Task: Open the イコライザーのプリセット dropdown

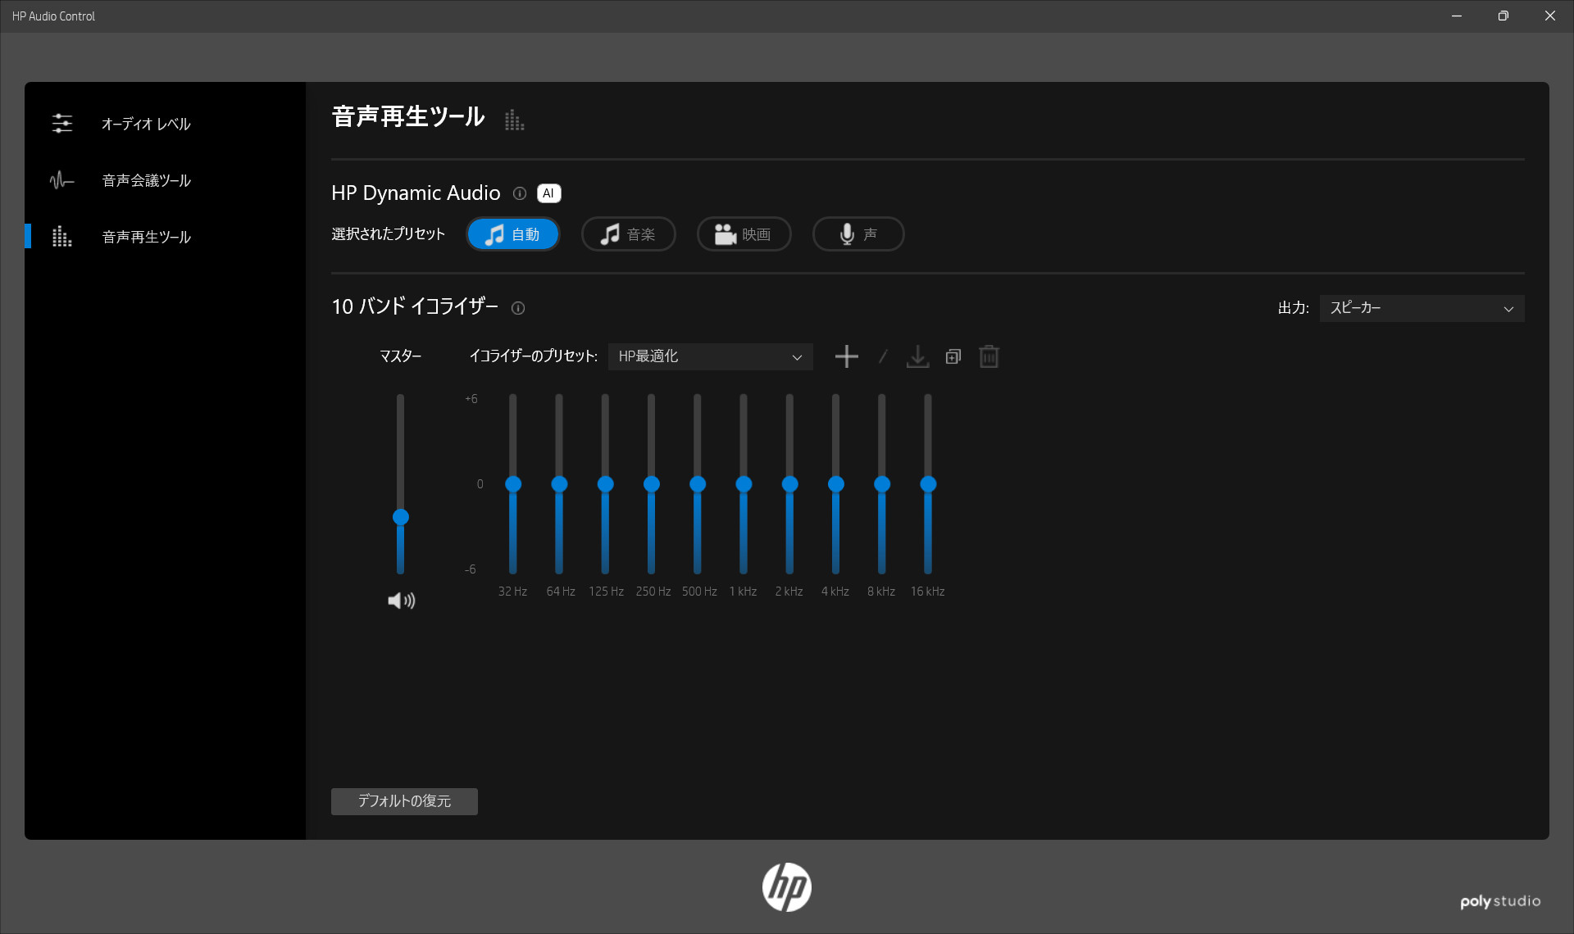Action: click(x=710, y=356)
